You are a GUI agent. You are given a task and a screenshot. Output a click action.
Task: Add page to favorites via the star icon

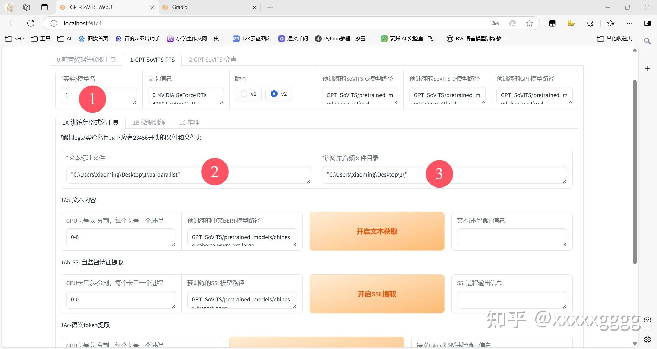[x=529, y=23]
